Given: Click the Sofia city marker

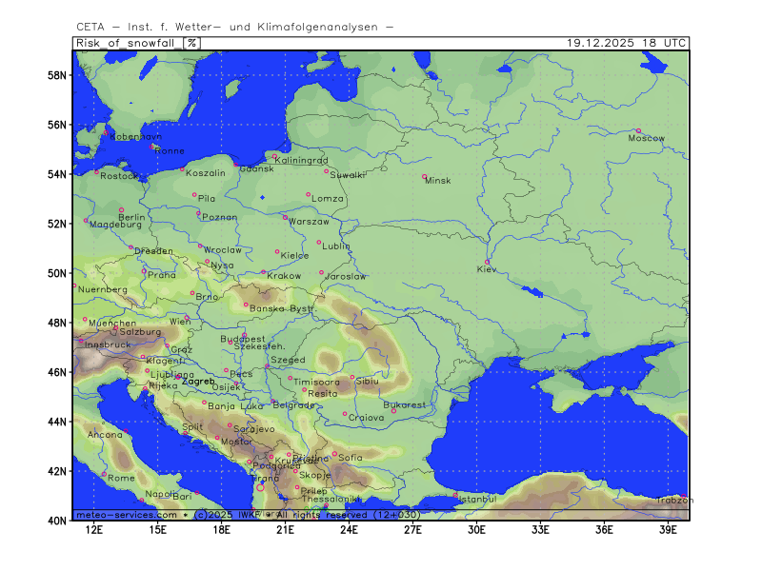Looking at the screenshot, I should [x=334, y=453].
